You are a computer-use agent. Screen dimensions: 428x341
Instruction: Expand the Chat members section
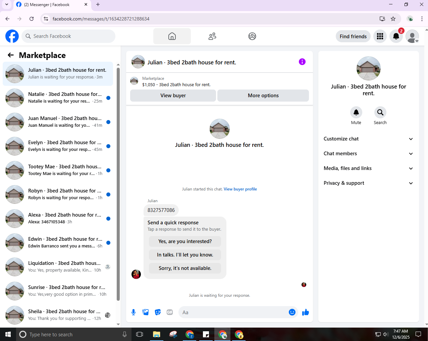[368, 154]
